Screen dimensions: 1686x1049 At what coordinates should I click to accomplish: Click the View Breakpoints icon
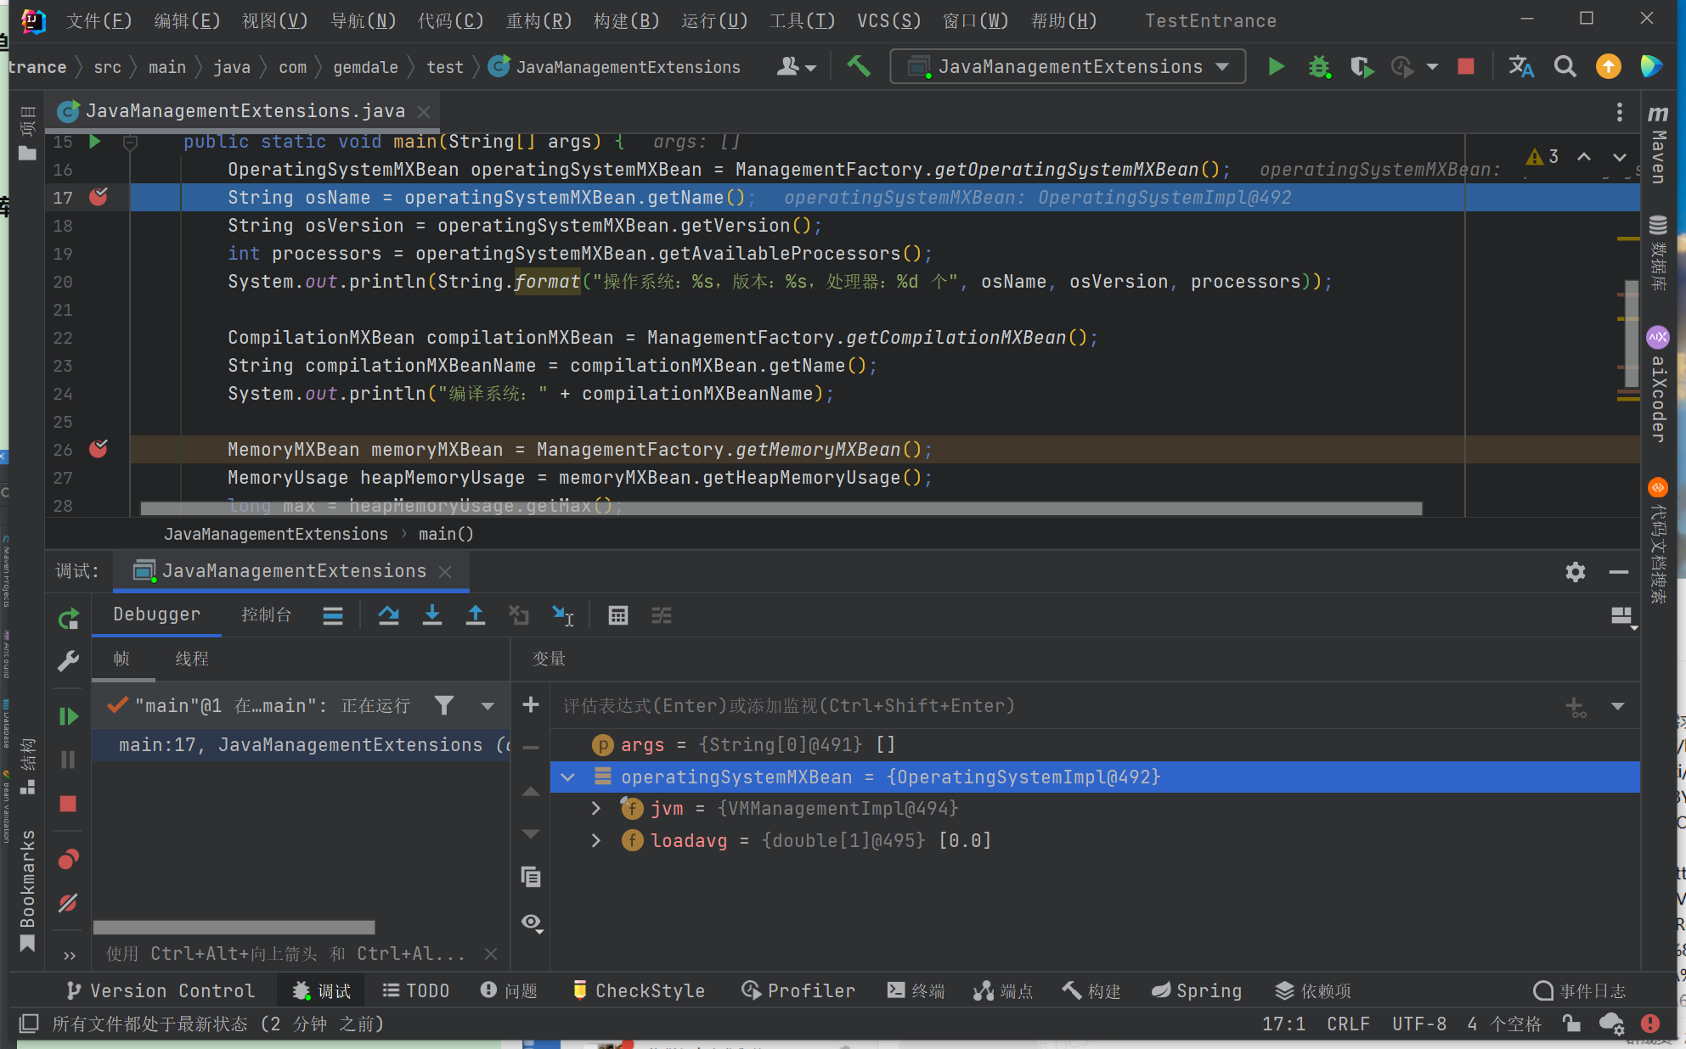(69, 860)
